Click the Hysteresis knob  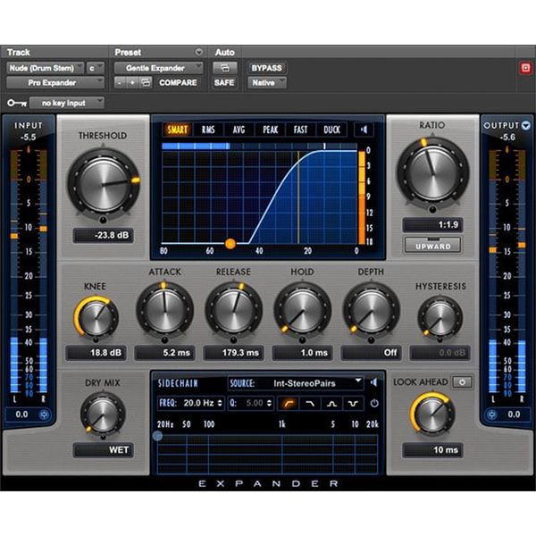(x=440, y=318)
